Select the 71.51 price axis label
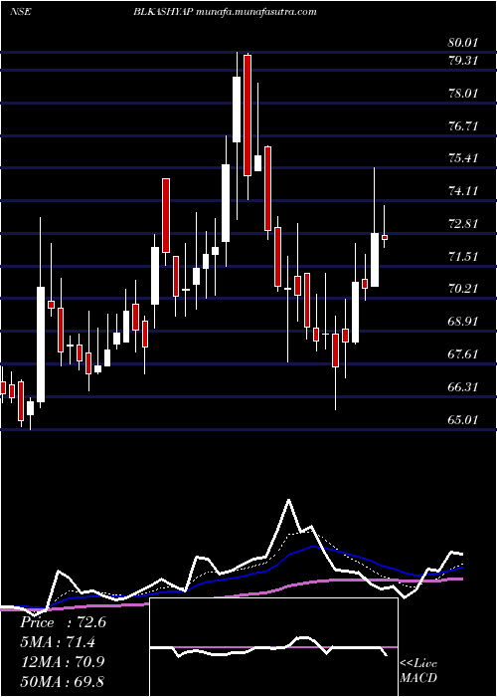Image resolution: width=497 pixels, height=697 pixels. point(463,257)
